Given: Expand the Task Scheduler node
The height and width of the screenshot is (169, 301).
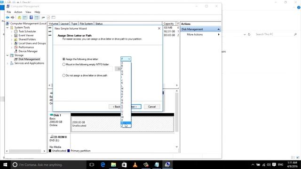Looking at the screenshot, I should click(12, 31).
